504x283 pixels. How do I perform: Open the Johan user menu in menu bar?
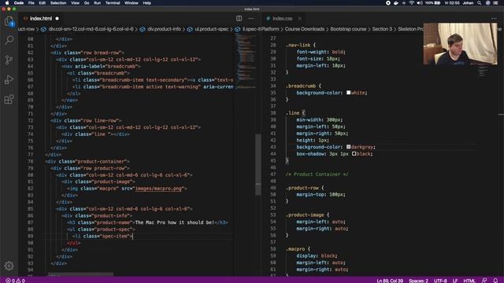[x=468, y=3]
